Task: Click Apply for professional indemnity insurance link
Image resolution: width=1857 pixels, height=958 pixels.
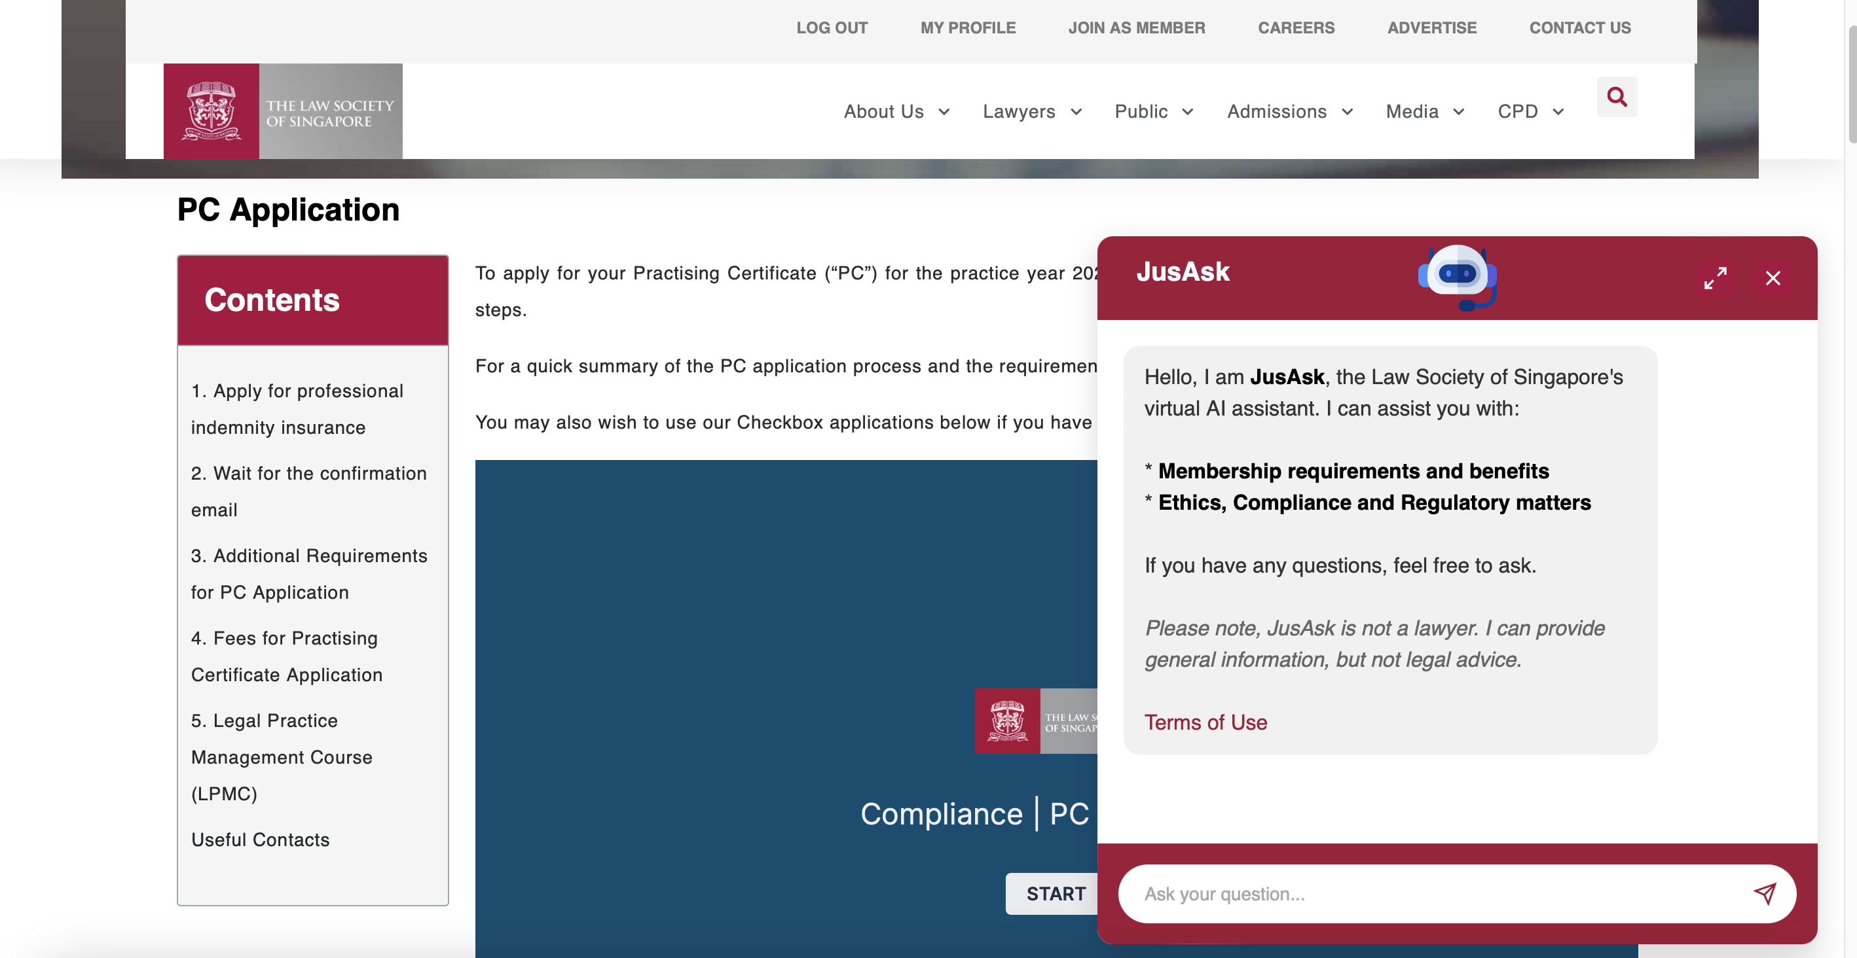Action: pyautogui.click(x=296, y=408)
